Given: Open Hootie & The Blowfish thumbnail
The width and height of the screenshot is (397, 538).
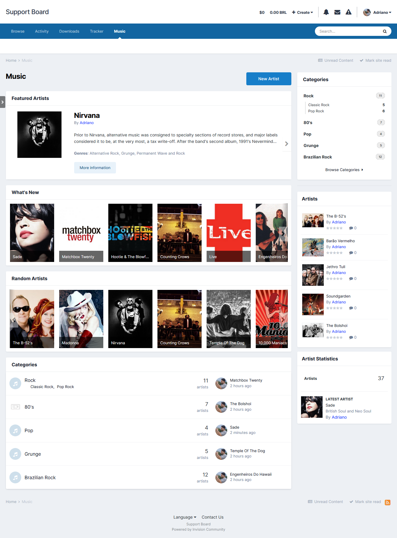Looking at the screenshot, I should point(130,233).
